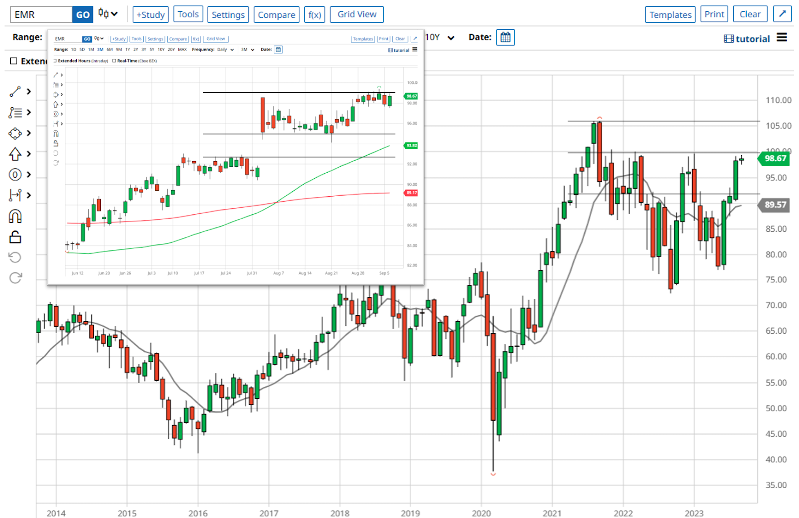799x518 pixels.
Task: Click the redo icon in main chart
Action: pyautogui.click(x=15, y=278)
